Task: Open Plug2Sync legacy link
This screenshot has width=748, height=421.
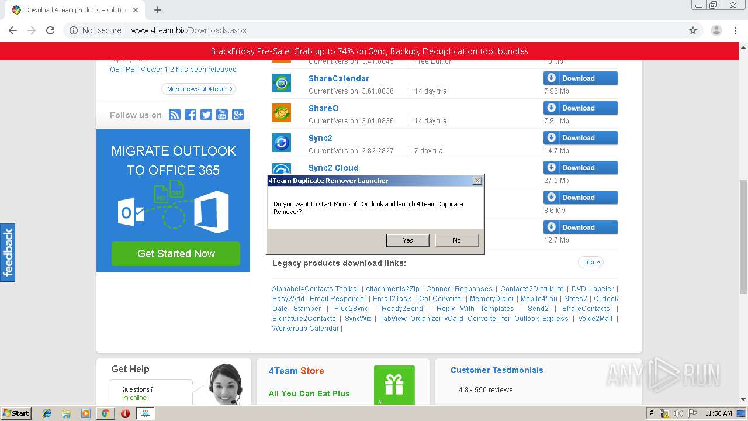Action: pos(351,309)
